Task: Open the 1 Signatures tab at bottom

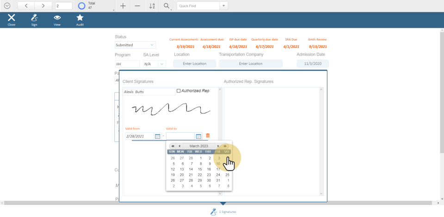Action: pos(223,211)
